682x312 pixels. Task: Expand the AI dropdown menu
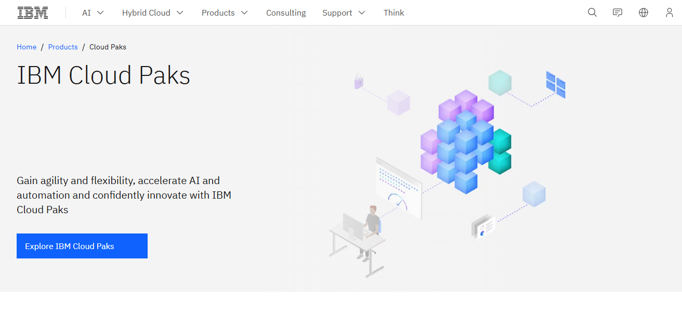[x=93, y=12]
